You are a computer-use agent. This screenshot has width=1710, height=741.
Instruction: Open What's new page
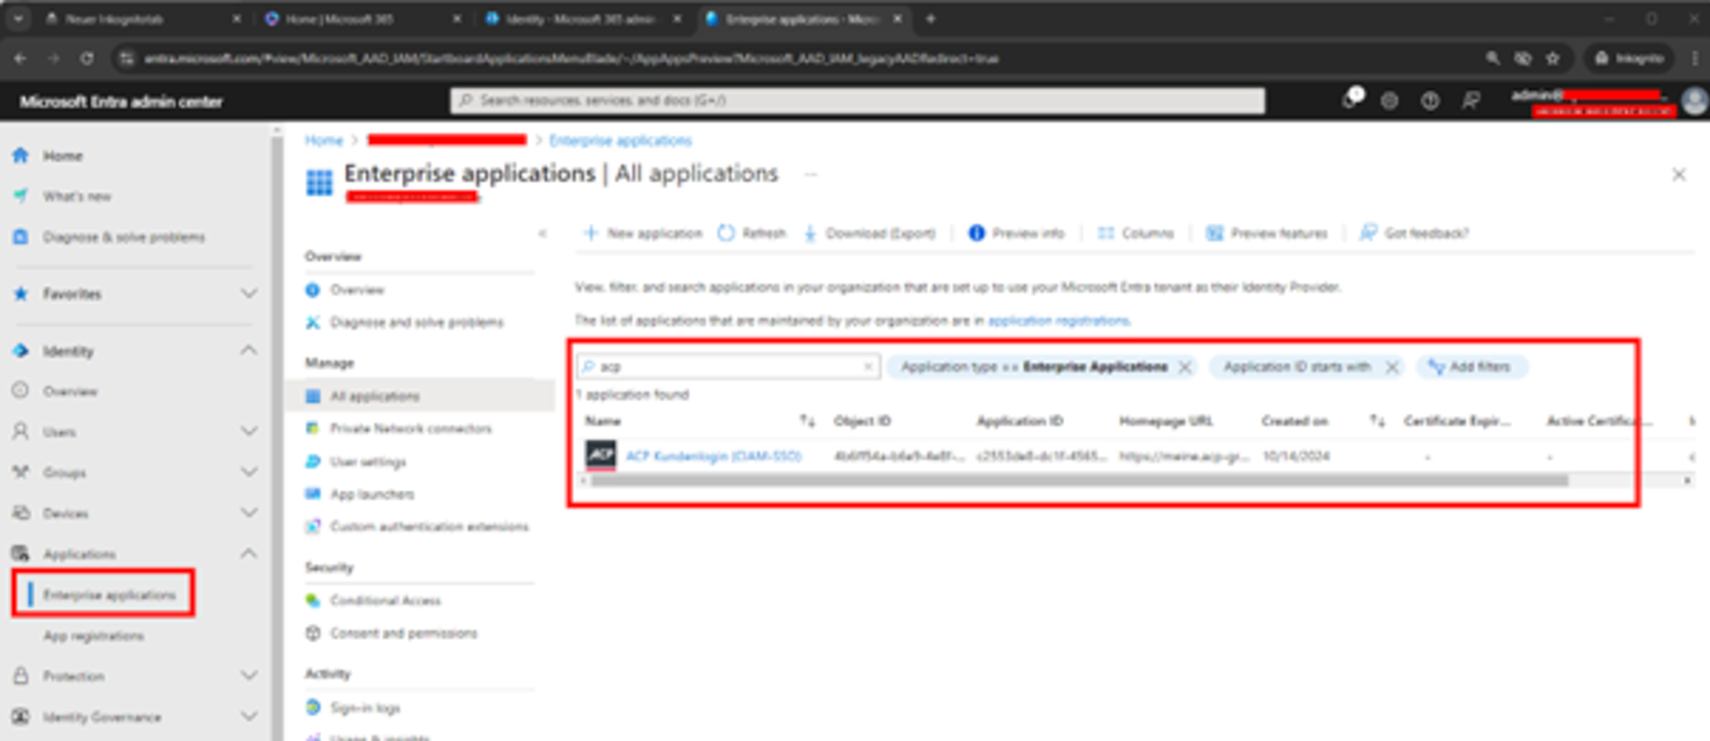77,196
